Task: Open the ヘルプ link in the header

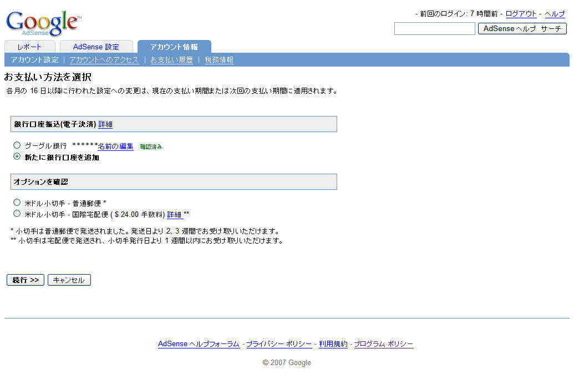Action: coord(555,14)
